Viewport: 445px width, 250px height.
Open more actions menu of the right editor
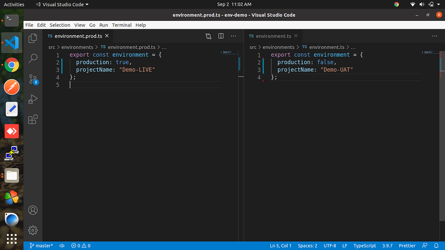click(435, 36)
